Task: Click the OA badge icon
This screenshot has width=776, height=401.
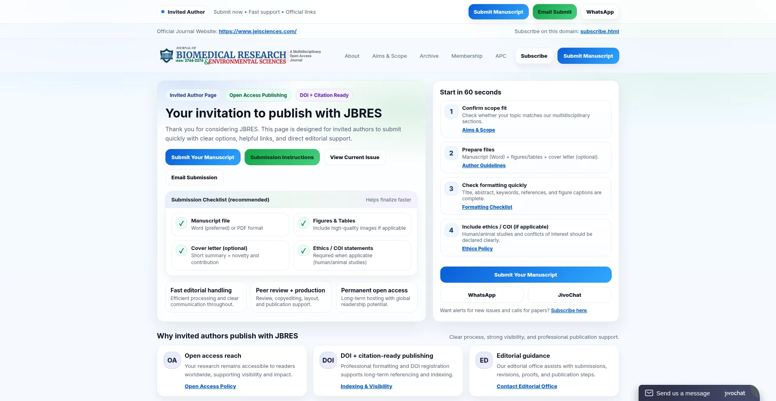Action: [x=172, y=360]
